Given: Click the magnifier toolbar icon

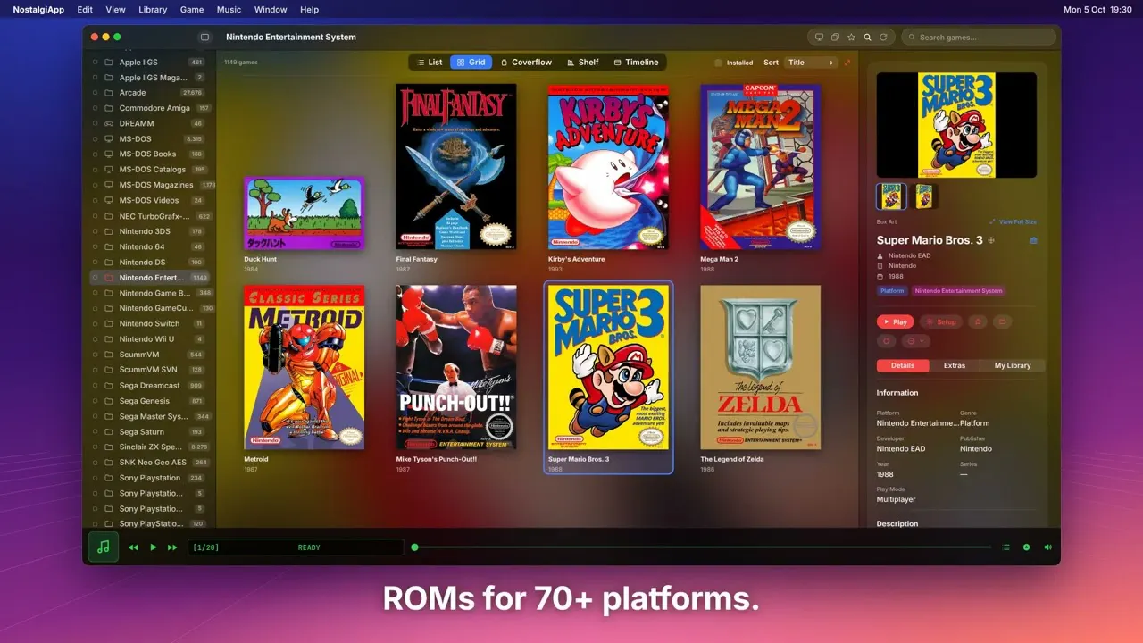Looking at the screenshot, I should (x=867, y=37).
